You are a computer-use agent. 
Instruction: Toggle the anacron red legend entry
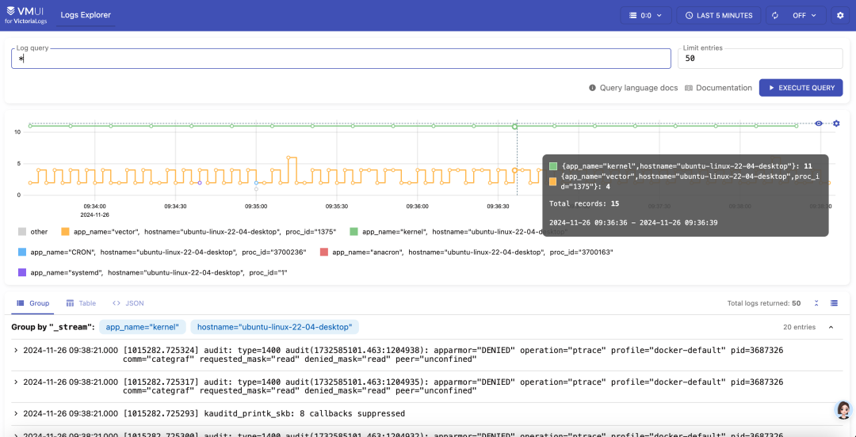[466, 252]
